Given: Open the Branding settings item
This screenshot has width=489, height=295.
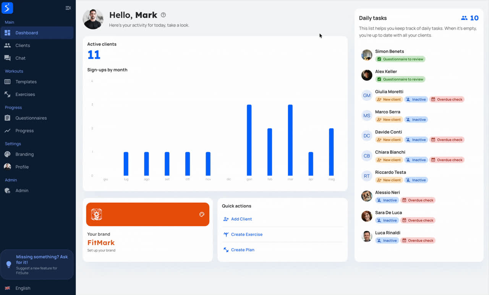Looking at the screenshot, I should point(37,154).
